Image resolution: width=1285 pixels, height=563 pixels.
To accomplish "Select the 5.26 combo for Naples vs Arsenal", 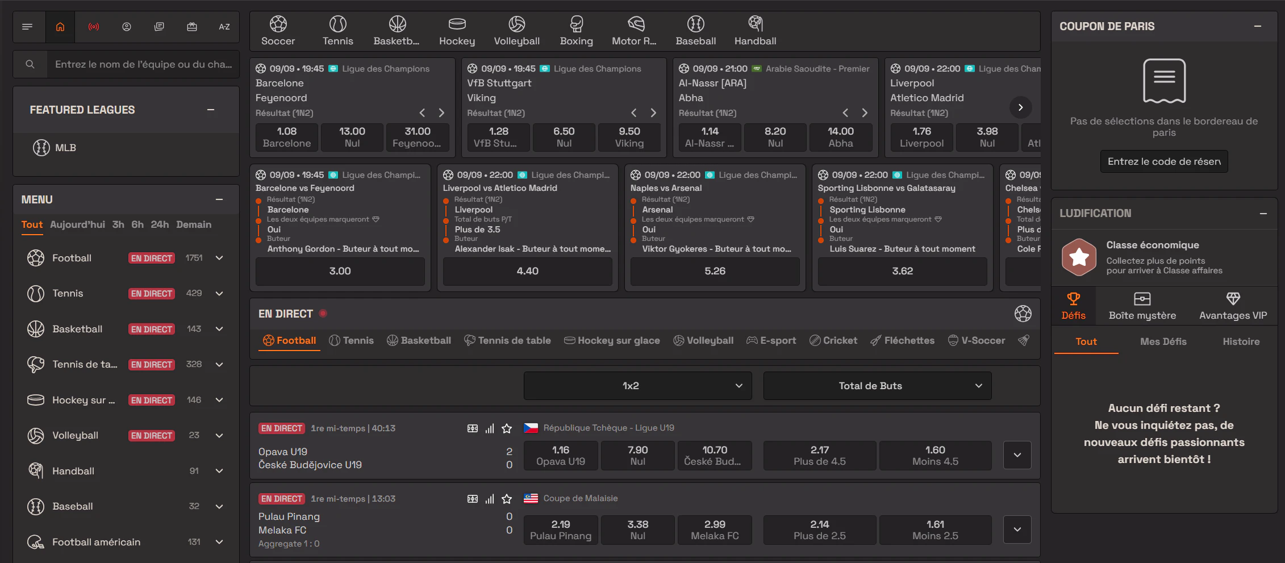I will [x=715, y=272].
